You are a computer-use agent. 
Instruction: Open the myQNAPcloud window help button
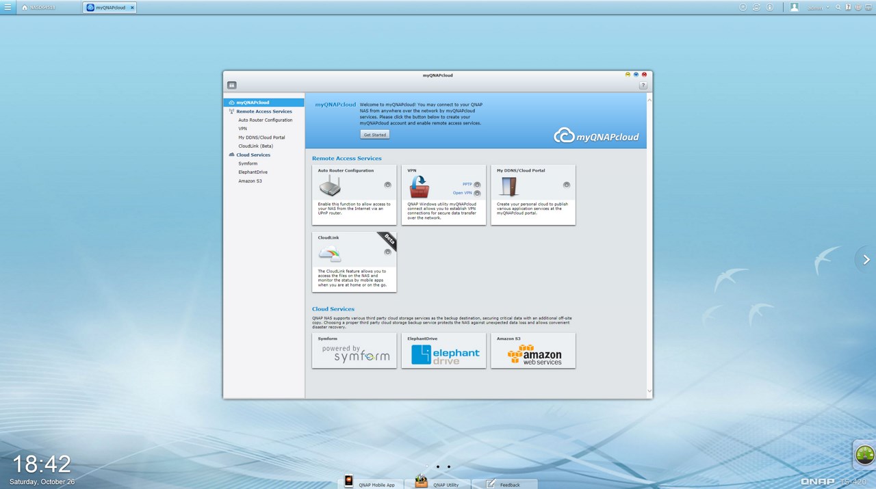643,85
